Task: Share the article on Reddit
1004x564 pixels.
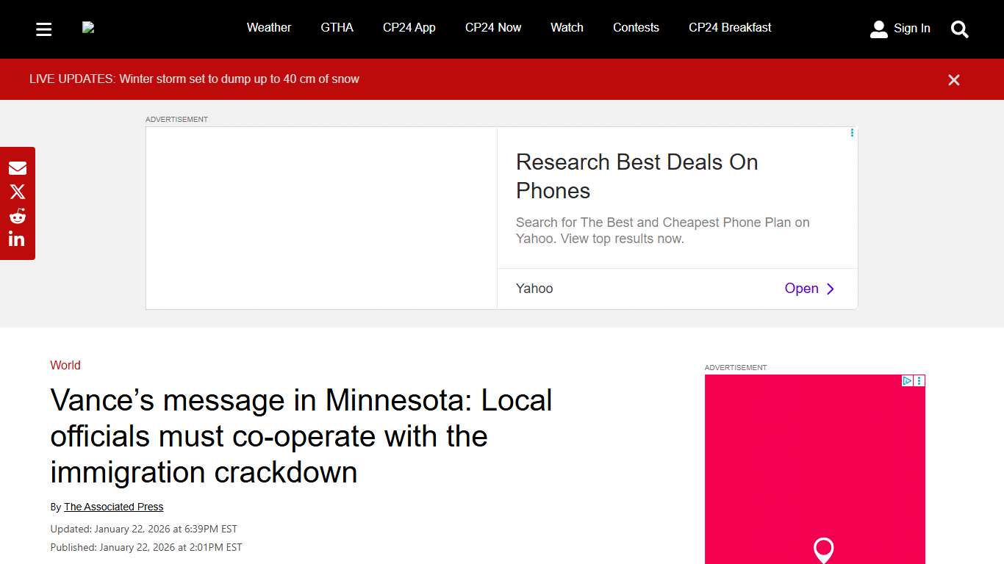Action: pos(17,215)
